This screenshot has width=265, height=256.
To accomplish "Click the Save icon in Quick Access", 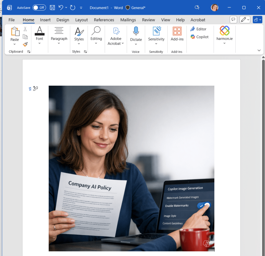I will point(52,8).
